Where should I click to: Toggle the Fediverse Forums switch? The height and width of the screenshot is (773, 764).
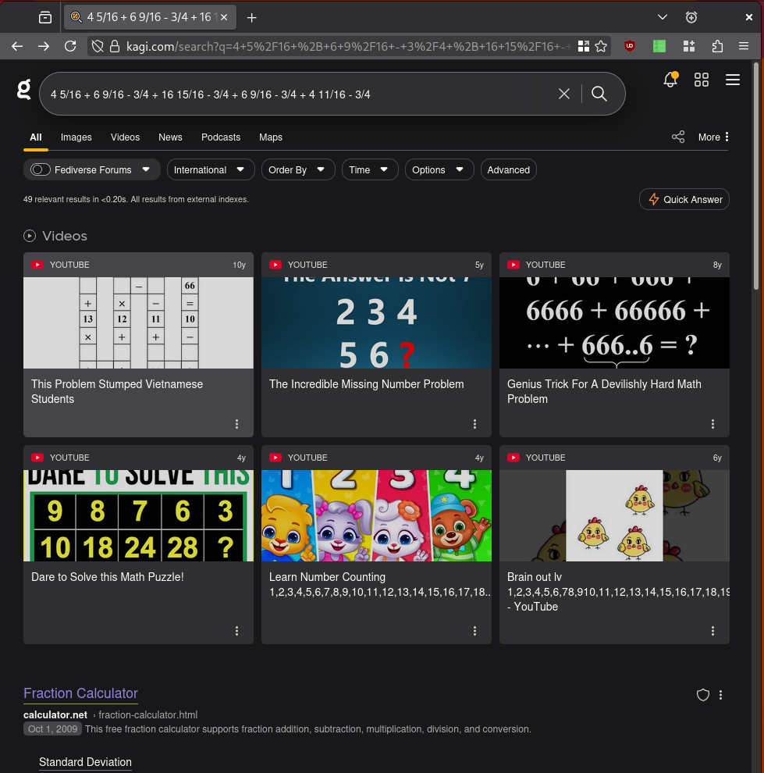click(41, 169)
